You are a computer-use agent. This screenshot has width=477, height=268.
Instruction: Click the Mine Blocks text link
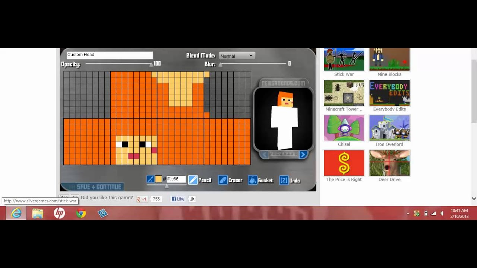(389, 74)
